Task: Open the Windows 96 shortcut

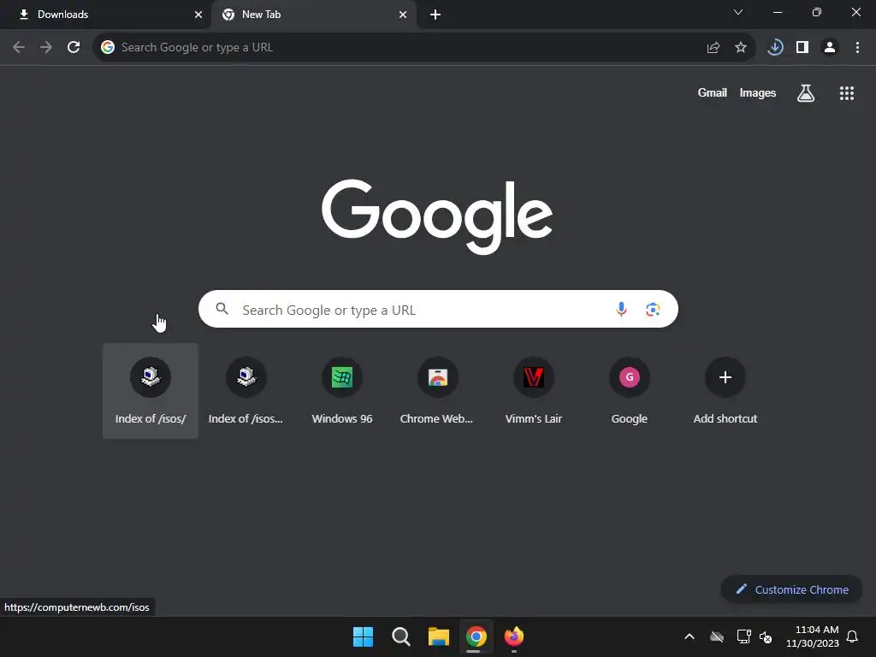Action: (342, 391)
